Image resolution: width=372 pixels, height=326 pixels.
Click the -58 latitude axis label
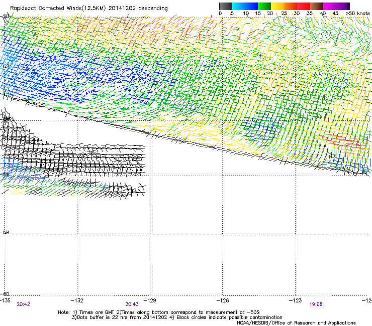pos(5,233)
